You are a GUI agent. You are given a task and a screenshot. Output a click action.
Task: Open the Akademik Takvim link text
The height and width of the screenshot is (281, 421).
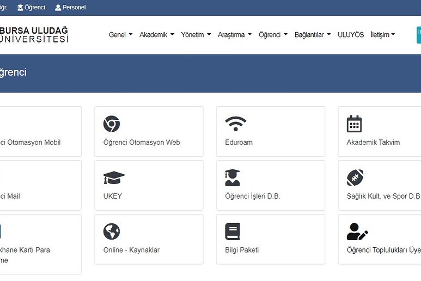373,142
